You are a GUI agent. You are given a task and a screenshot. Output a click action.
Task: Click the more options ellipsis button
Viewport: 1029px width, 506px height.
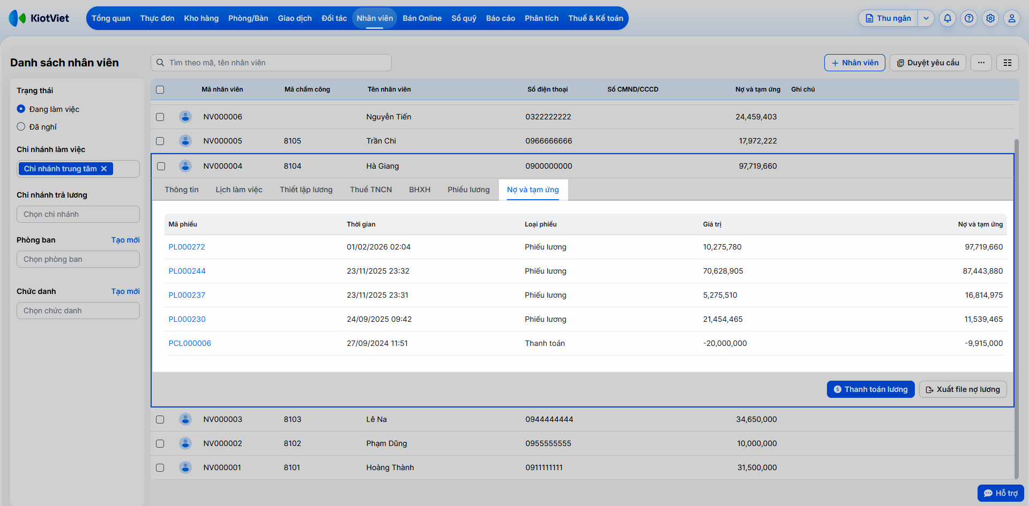tap(981, 63)
